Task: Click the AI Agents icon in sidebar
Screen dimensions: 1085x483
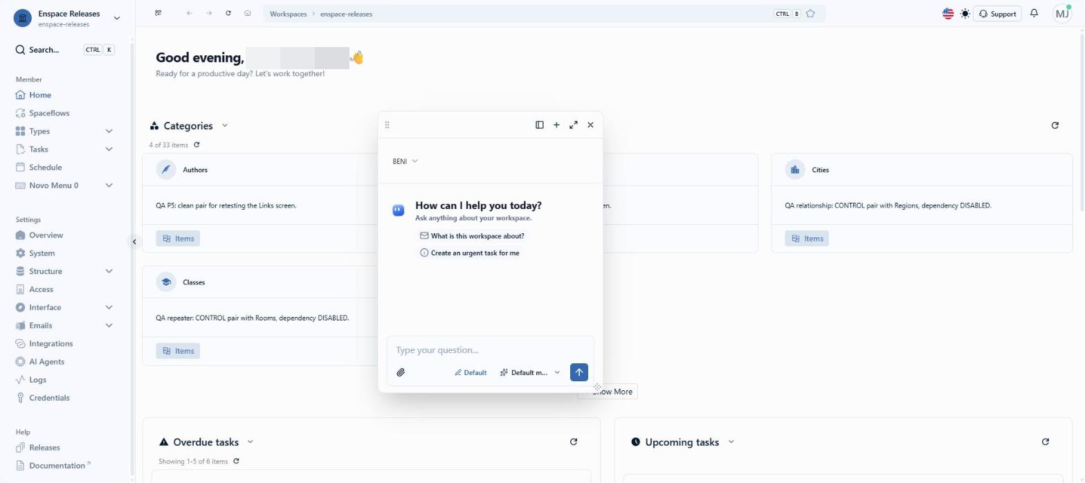Action: click(x=20, y=361)
